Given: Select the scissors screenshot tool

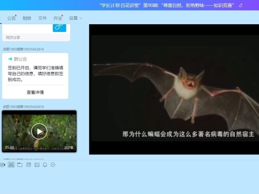Looking at the screenshot, I should [11, 164].
